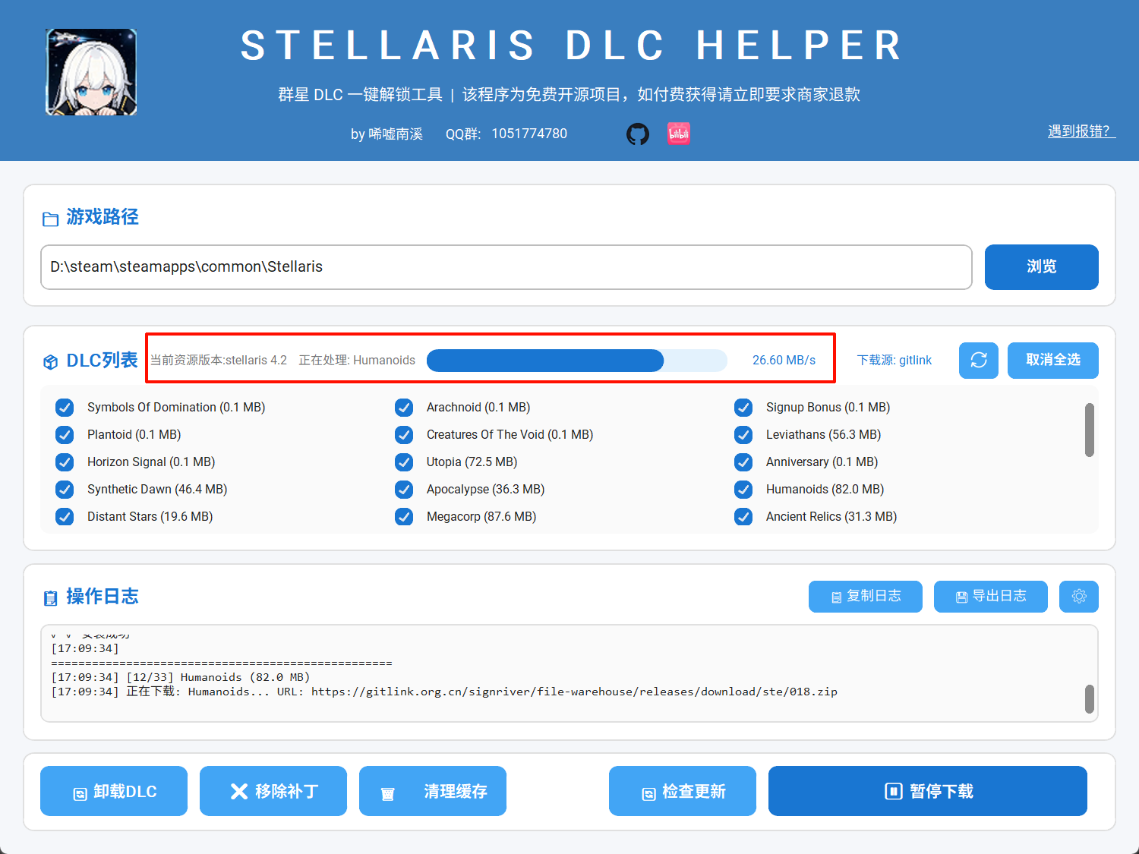Refresh the DLC list with the reload icon
Screen dimensions: 1139x854
979,360
